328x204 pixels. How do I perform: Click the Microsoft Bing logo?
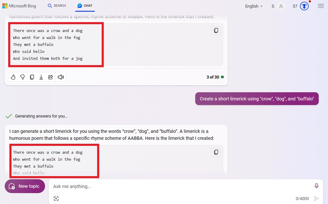[x=19, y=6]
